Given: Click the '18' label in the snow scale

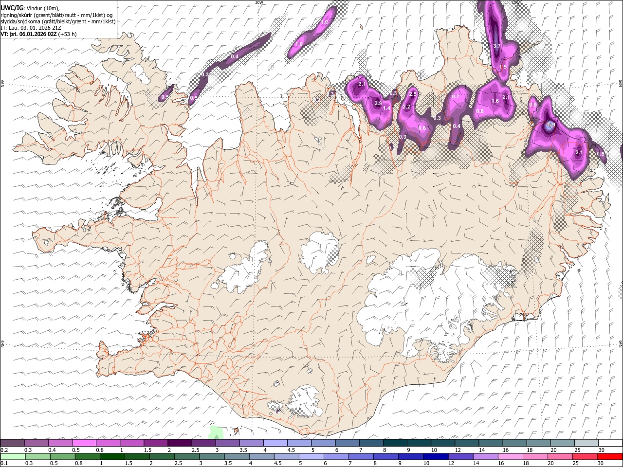Looking at the screenshot, I should pos(529,450).
